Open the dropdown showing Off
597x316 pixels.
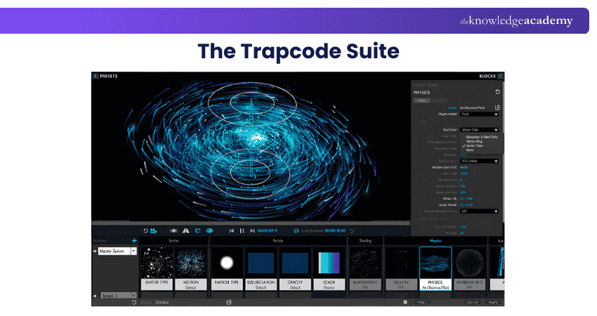coord(479,211)
